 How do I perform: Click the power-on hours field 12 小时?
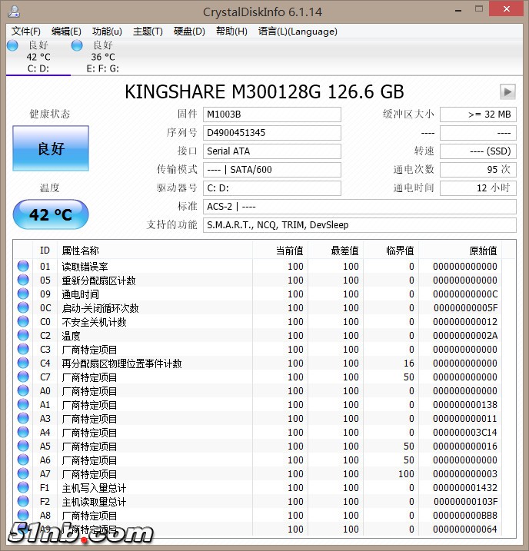click(x=478, y=188)
